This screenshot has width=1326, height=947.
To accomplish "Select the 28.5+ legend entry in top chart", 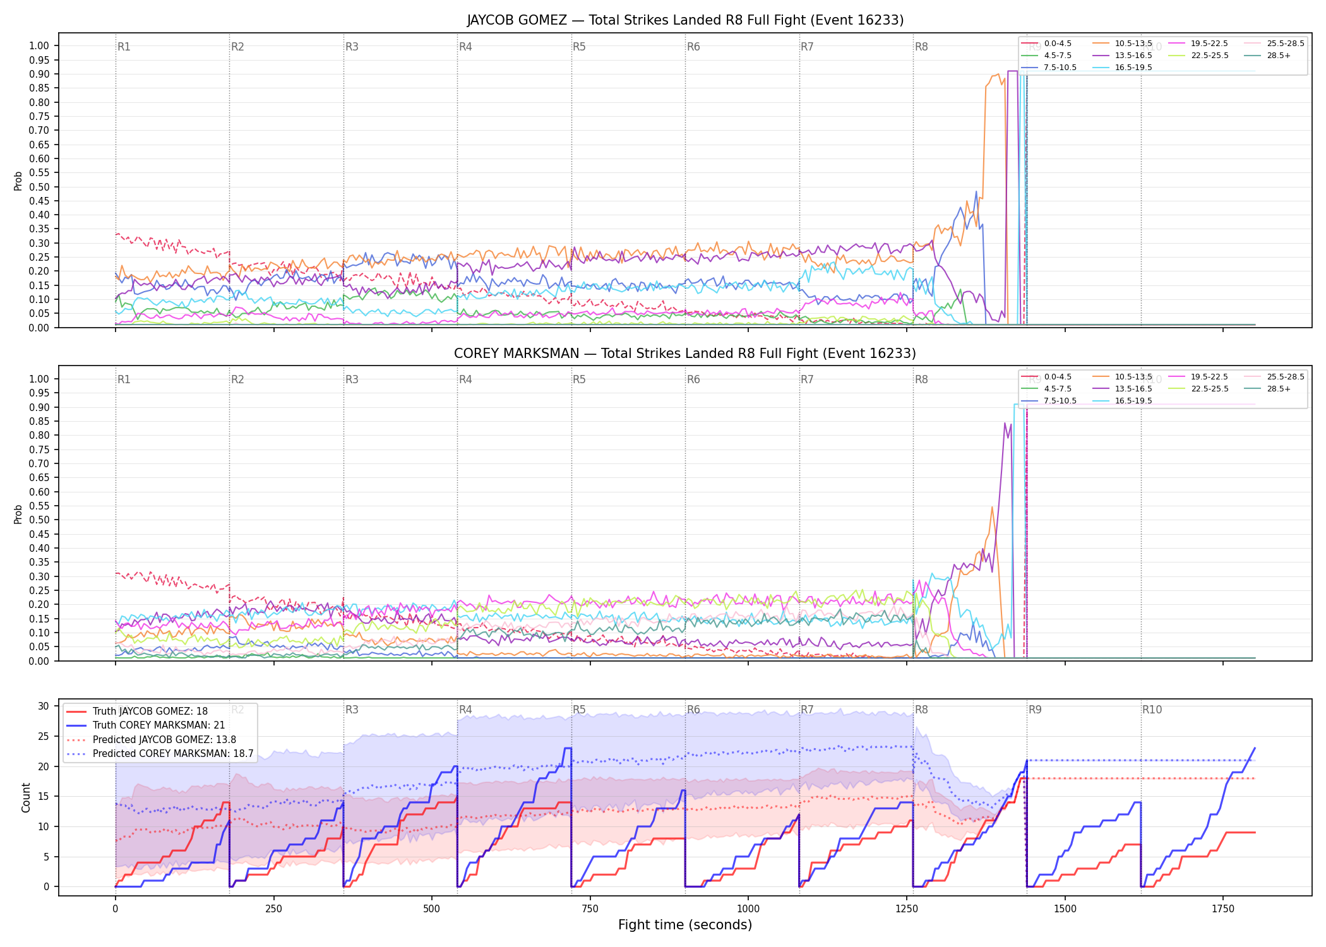I will pos(1268,56).
